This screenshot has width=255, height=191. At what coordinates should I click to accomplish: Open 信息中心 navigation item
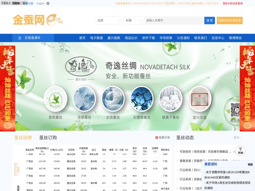coord(218,38)
